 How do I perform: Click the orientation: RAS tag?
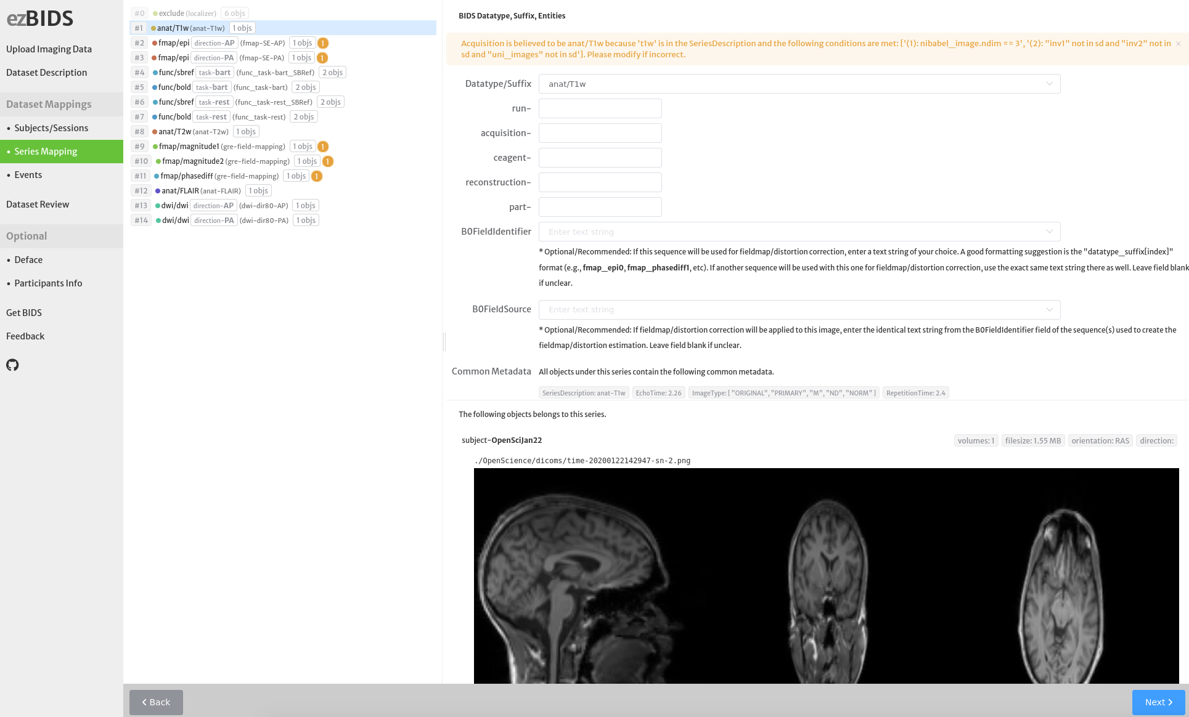coord(1100,440)
